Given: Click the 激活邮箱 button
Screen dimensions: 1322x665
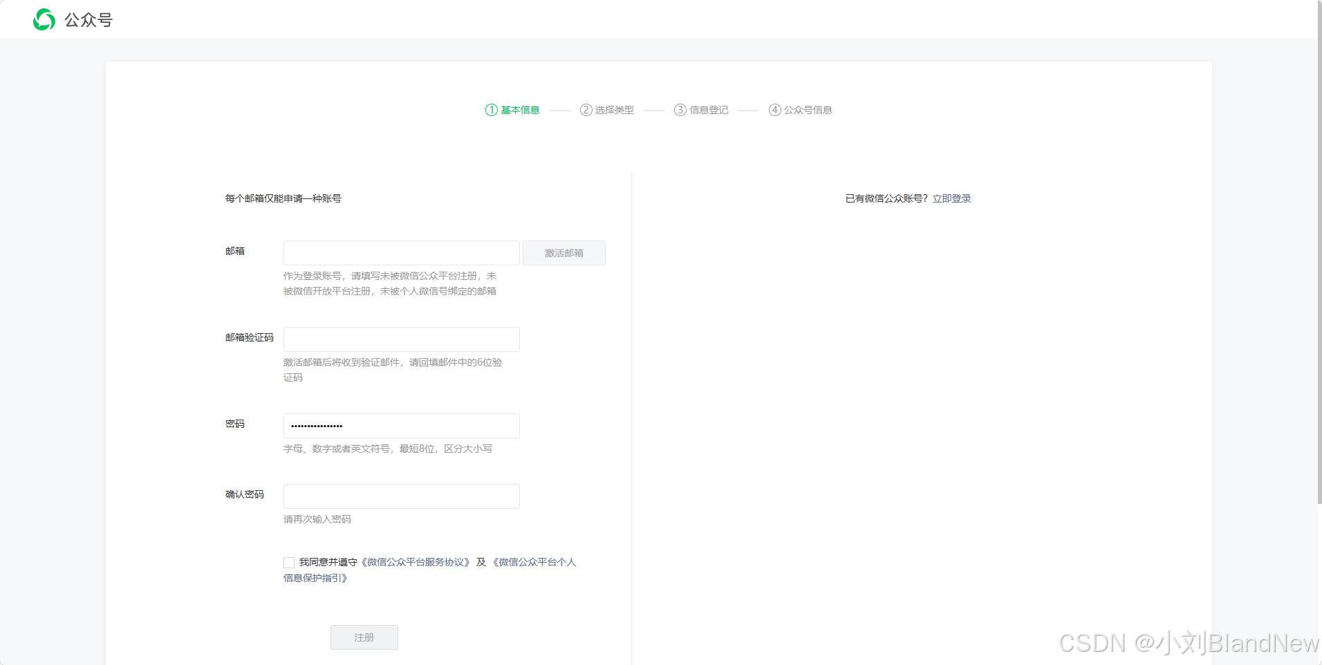Looking at the screenshot, I should [x=564, y=253].
